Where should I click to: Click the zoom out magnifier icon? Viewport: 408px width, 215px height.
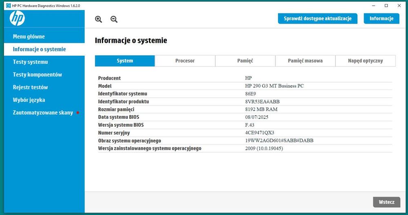click(x=114, y=19)
